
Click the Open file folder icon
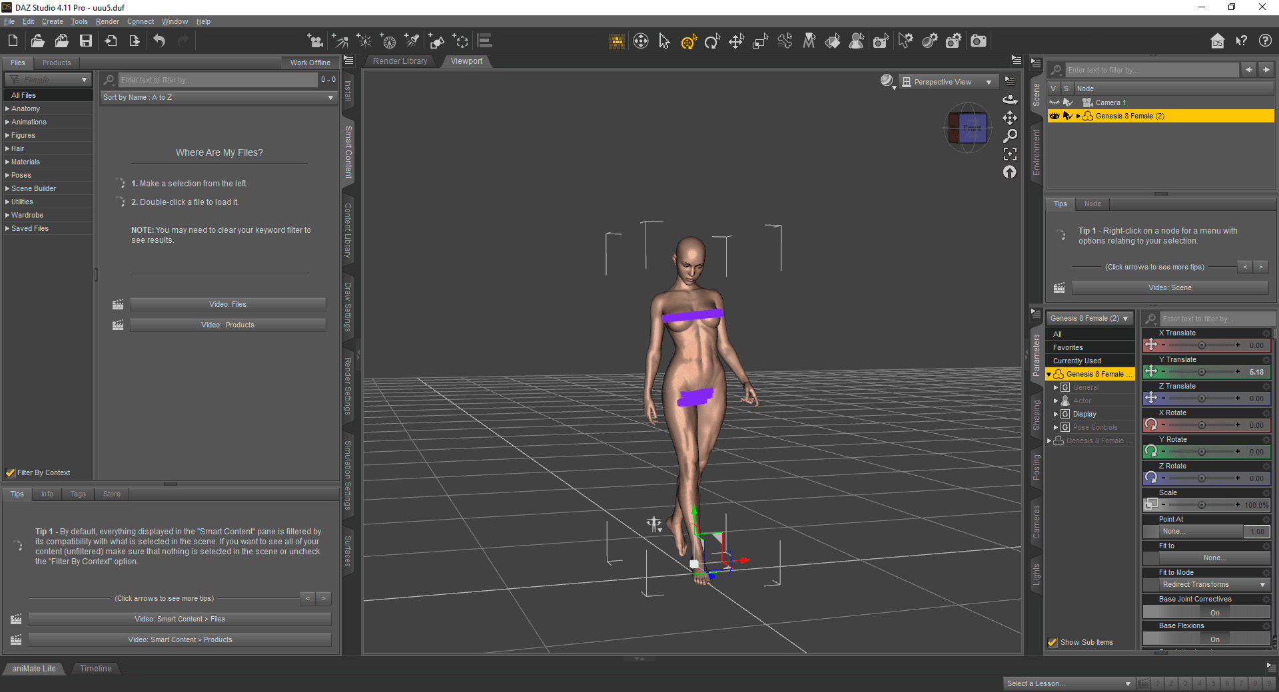click(x=37, y=41)
